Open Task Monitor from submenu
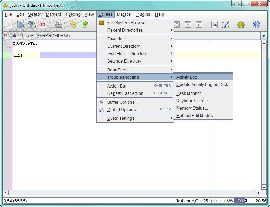This screenshot has height=207, width=270. (203, 93)
